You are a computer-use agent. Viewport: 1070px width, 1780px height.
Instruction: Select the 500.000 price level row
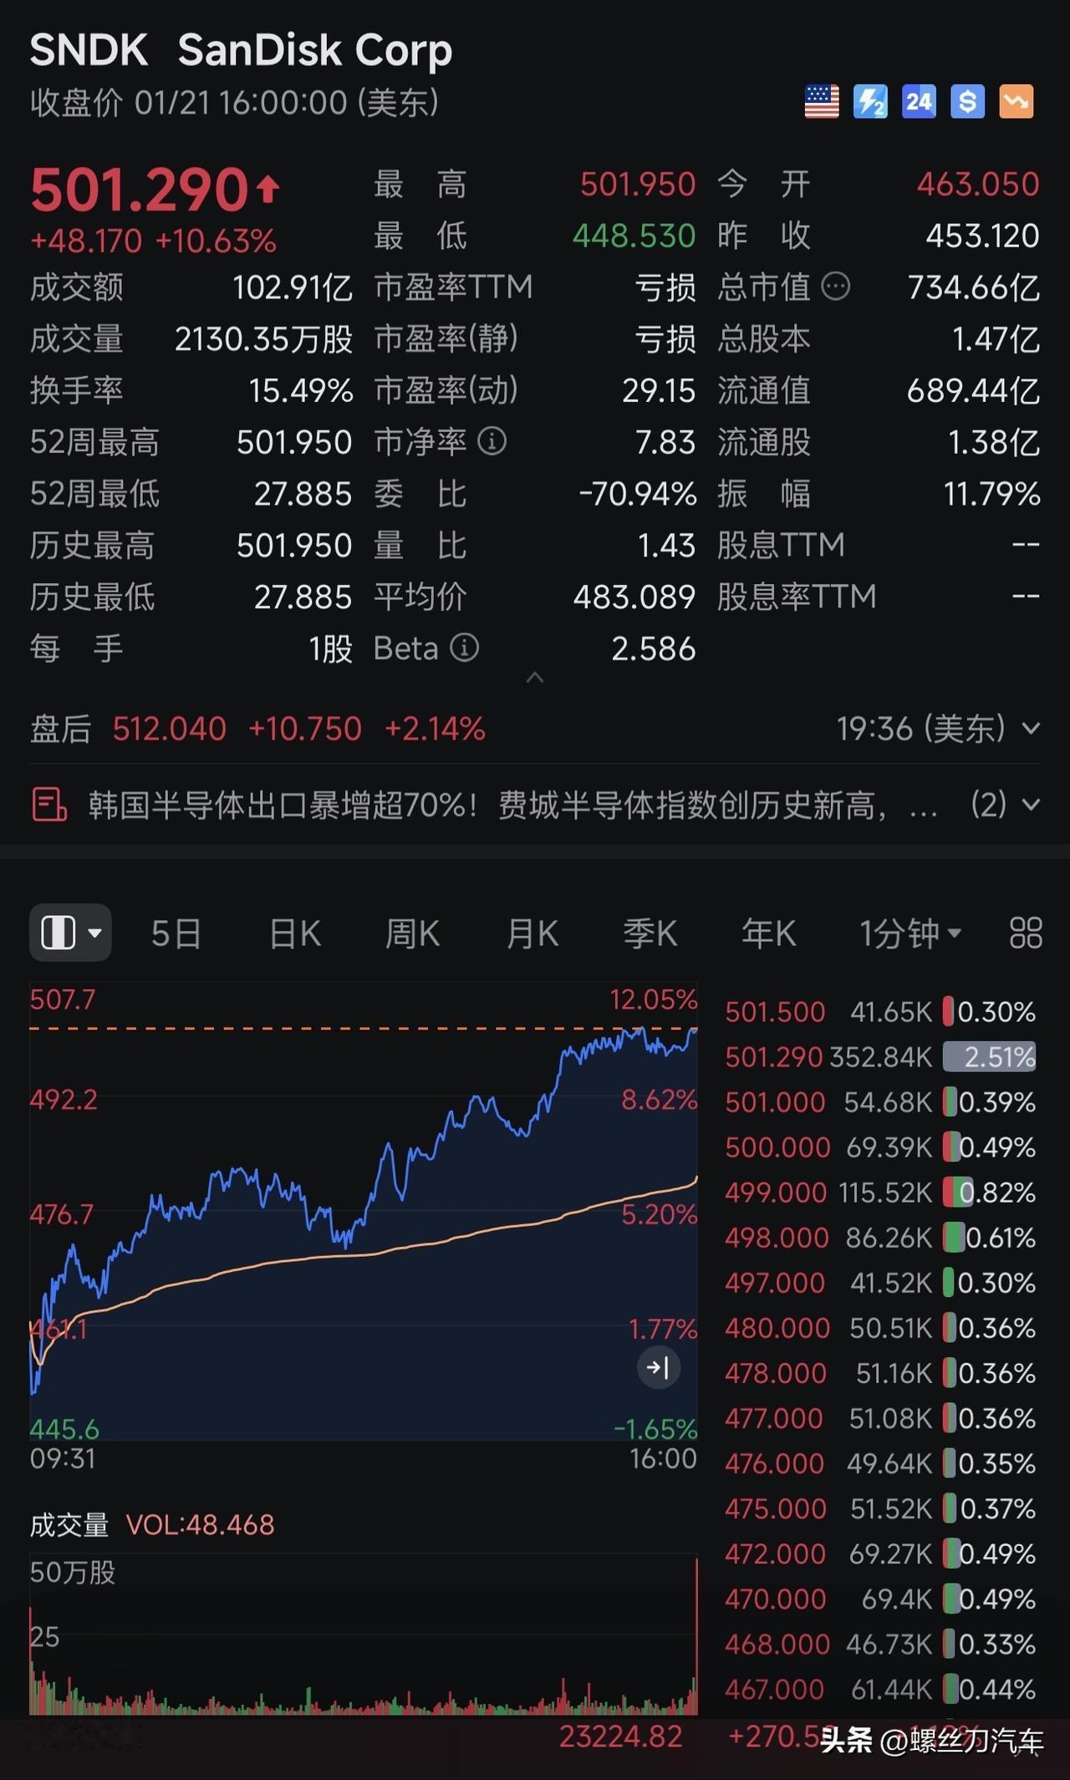point(880,1147)
